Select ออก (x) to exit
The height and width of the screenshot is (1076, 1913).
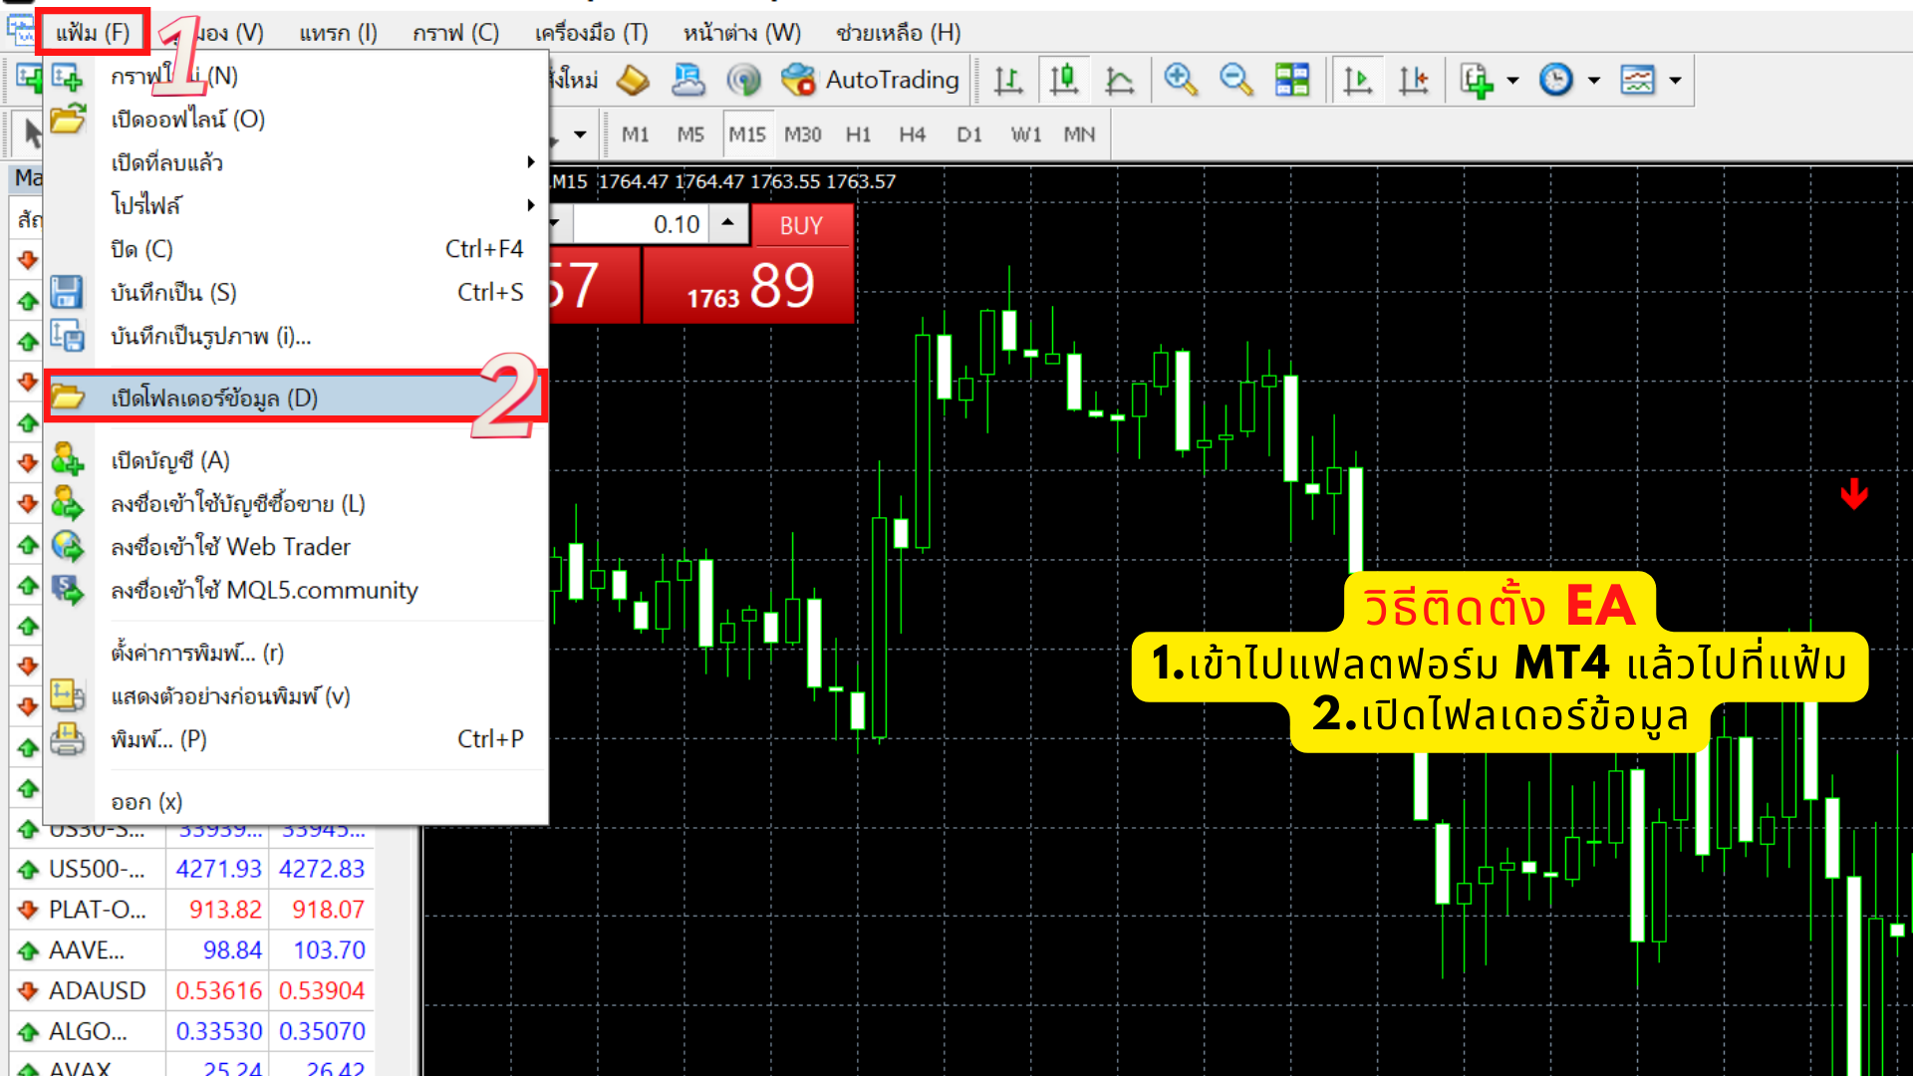click(296, 802)
